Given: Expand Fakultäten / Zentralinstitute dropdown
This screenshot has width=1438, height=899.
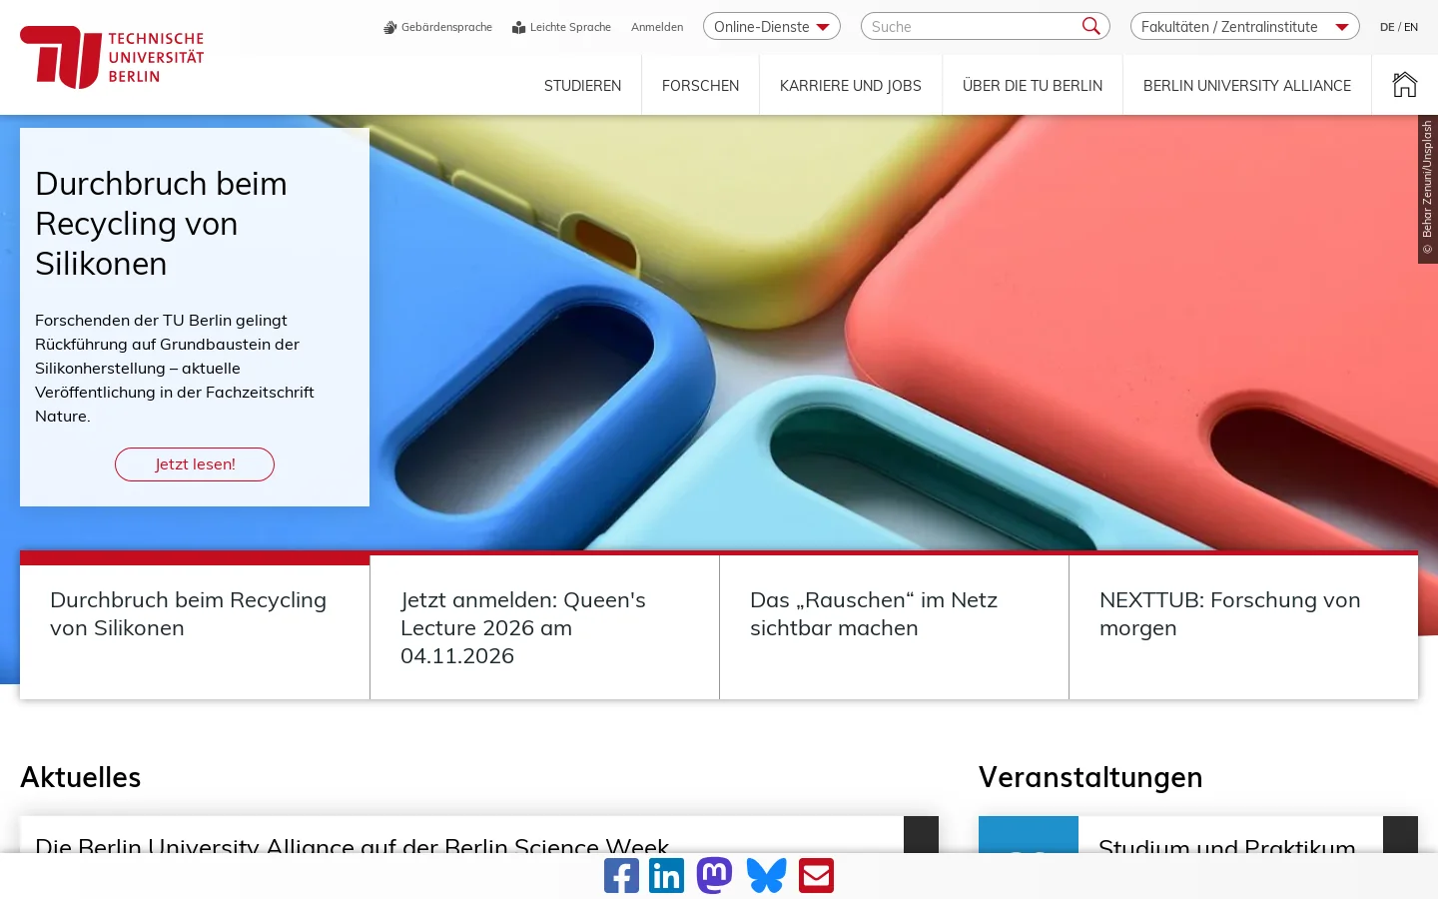Looking at the screenshot, I should point(1245,26).
